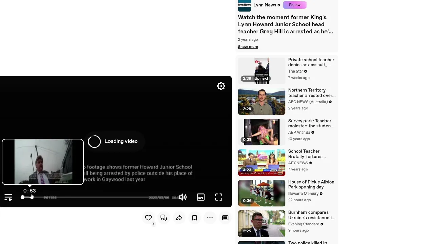Image resolution: width=434 pixels, height=244 pixels.
Task: Open the Survey park teacher video thumbnail
Action: point(262,132)
